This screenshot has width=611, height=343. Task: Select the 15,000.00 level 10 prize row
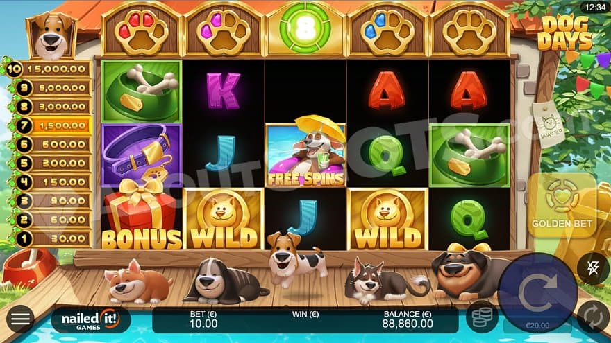49,69
